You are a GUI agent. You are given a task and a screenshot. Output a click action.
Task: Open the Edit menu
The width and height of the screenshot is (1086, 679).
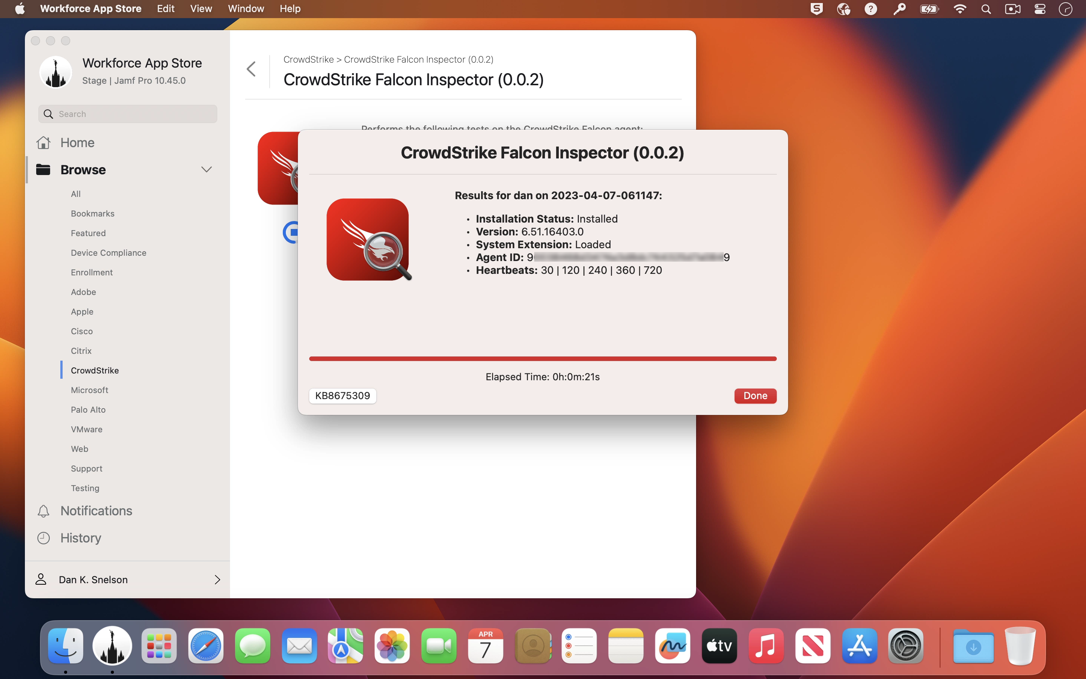point(166,9)
